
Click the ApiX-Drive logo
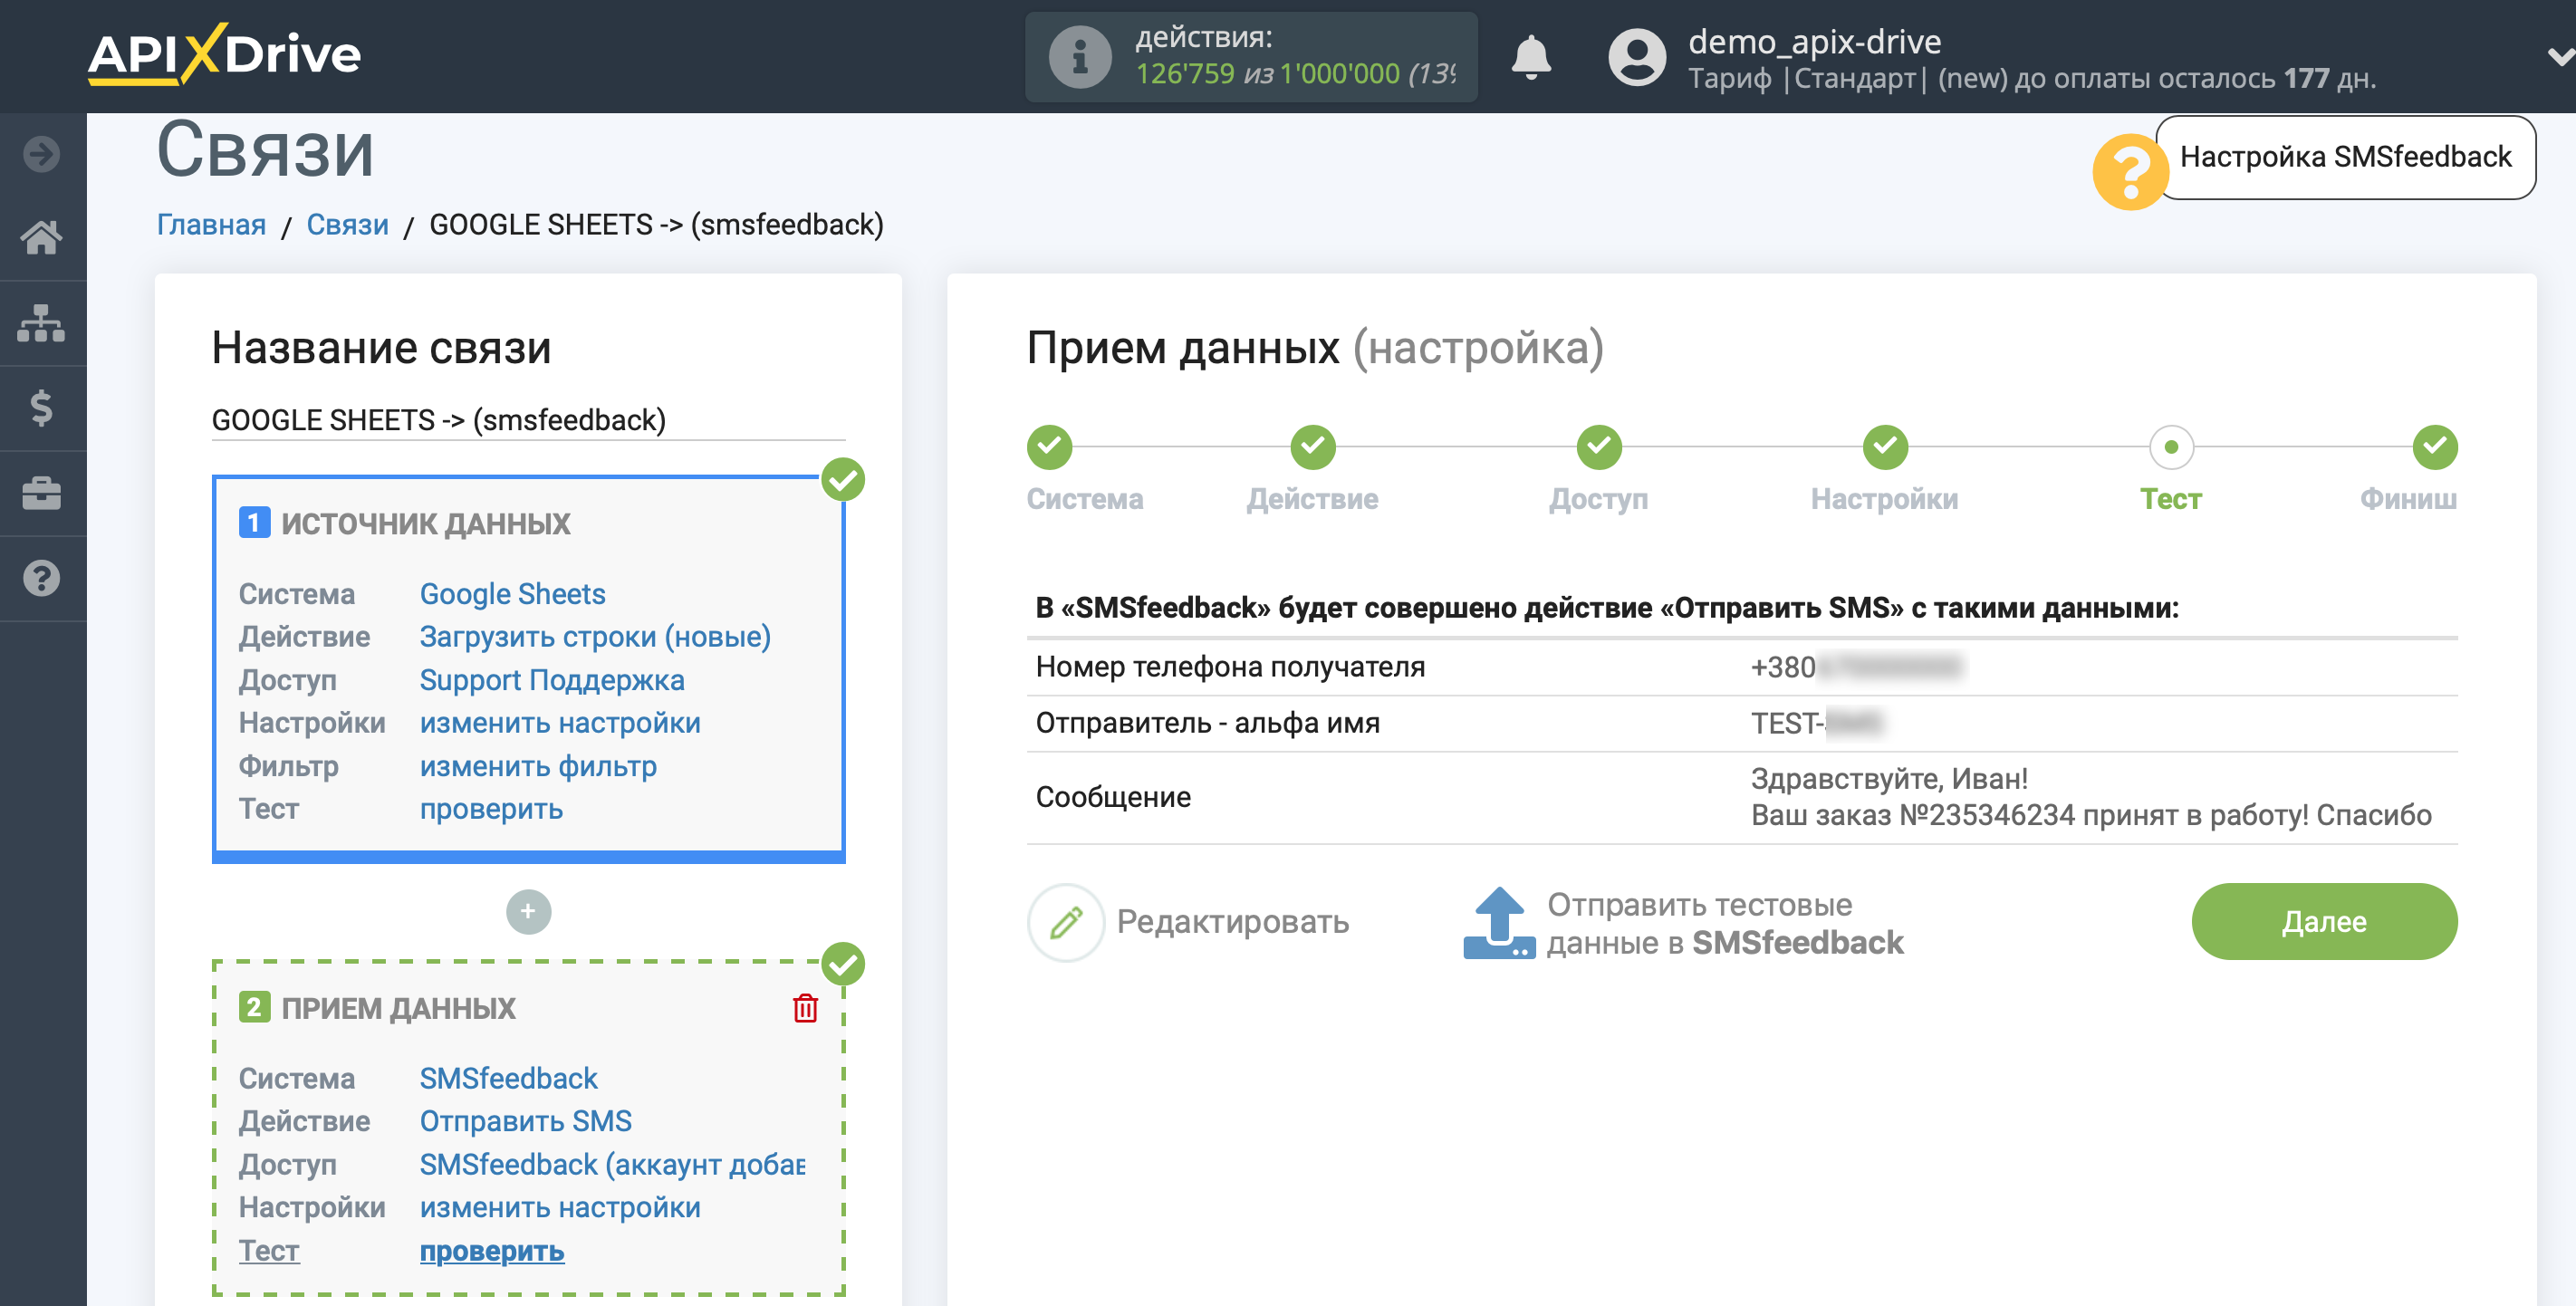click(224, 54)
